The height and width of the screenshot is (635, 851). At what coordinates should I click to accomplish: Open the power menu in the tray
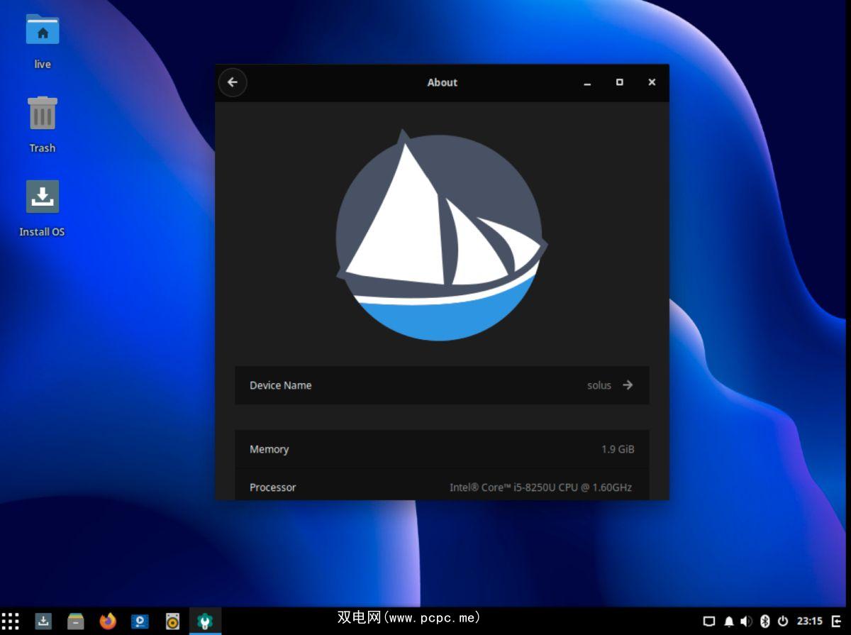pyautogui.click(x=783, y=622)
